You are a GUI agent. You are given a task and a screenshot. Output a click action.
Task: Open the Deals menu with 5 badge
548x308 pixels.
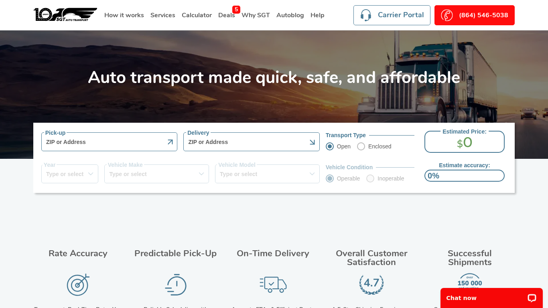(x=226, y=15)
